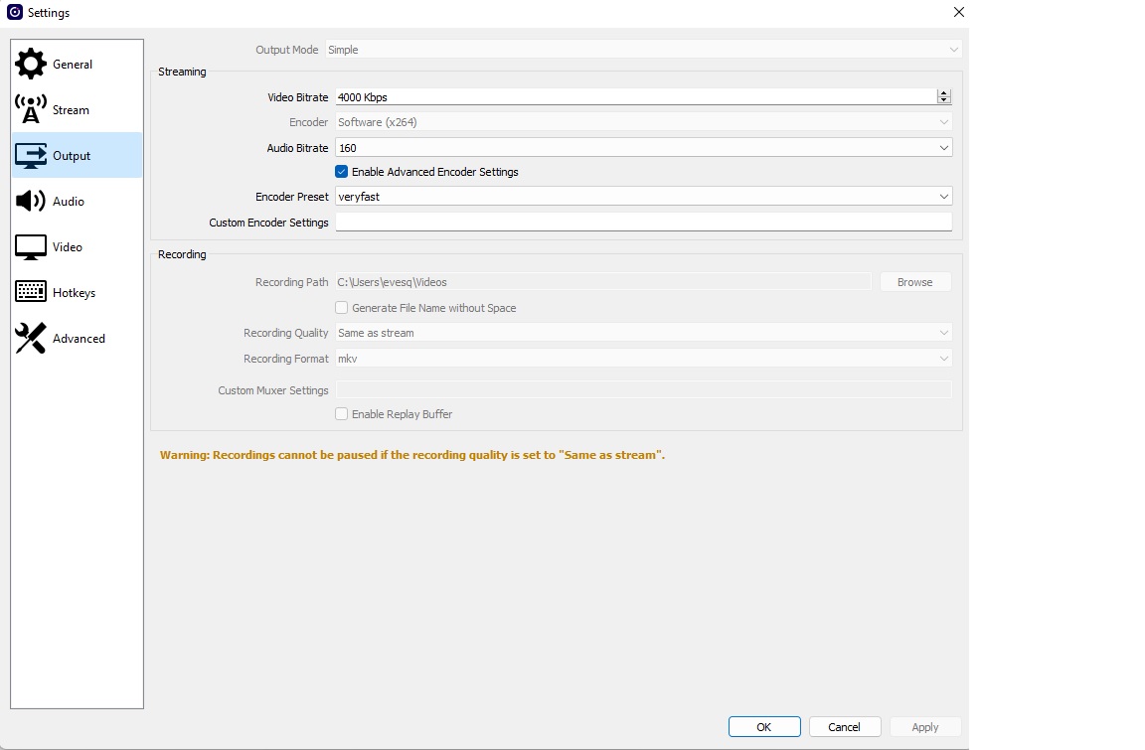Click the Audio speaker icon
This screenshot has height=750, width=1145.
[x=31, y=202]
